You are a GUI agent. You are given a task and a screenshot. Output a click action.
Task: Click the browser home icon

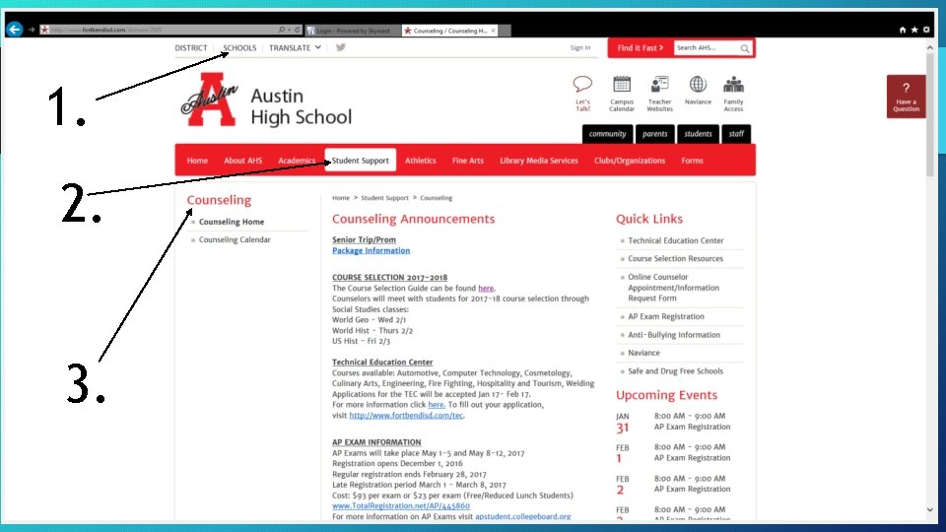(903, 30)
